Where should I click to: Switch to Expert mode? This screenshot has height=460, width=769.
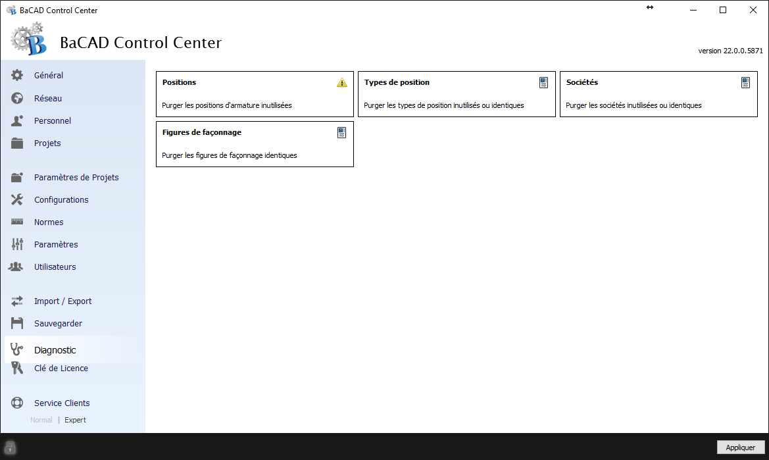tap(75, 420)
